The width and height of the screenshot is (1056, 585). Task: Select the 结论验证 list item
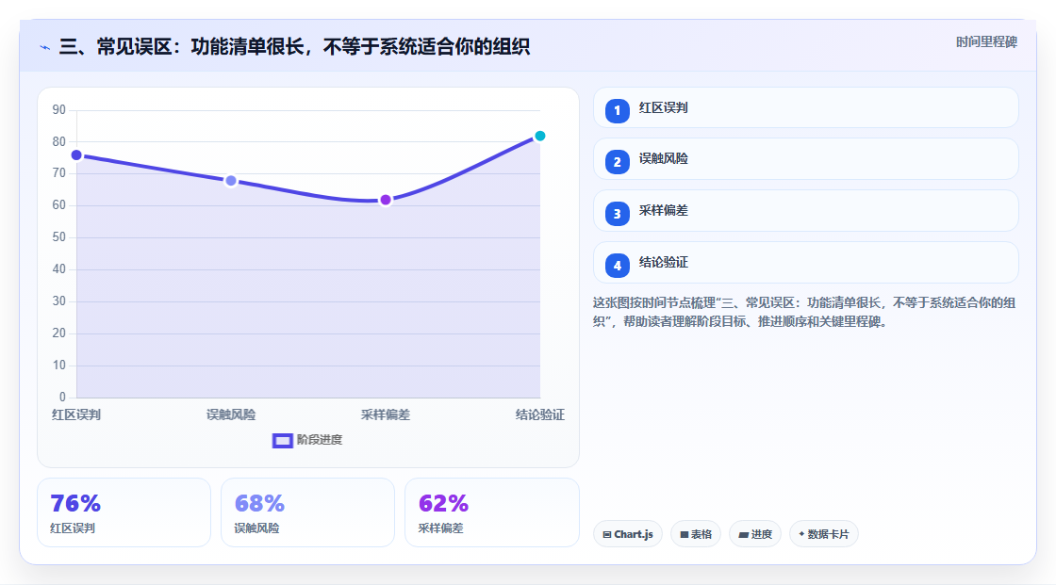click(805, 263)
